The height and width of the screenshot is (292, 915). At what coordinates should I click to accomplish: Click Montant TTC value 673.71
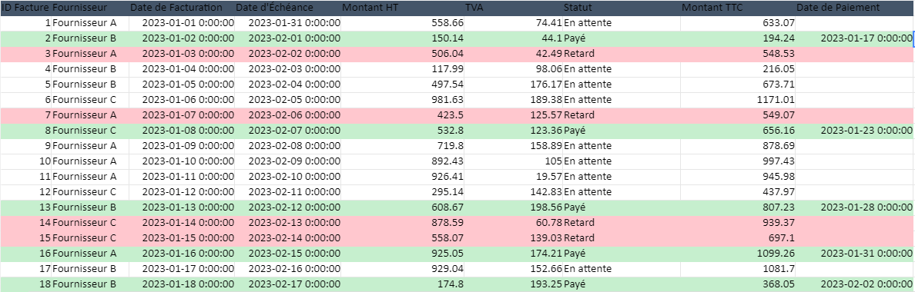[x=738, y=85]
